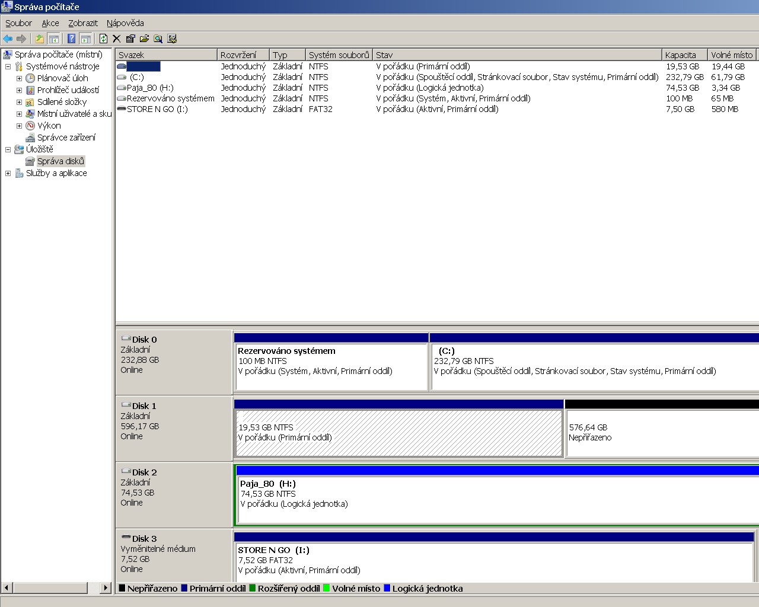Click the Properties toolbar icon

pos(130,39)
